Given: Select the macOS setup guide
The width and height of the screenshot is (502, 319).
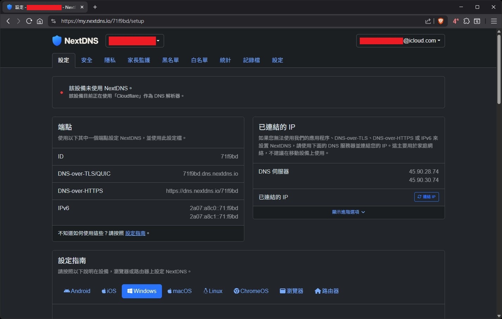Looking at the screenshot, I should coord(180,291).
